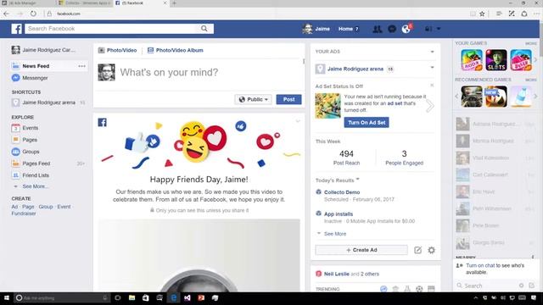Select Photo/Video composer tab
This screenshot has width=543, height=305.
click(x=117, y=50)
